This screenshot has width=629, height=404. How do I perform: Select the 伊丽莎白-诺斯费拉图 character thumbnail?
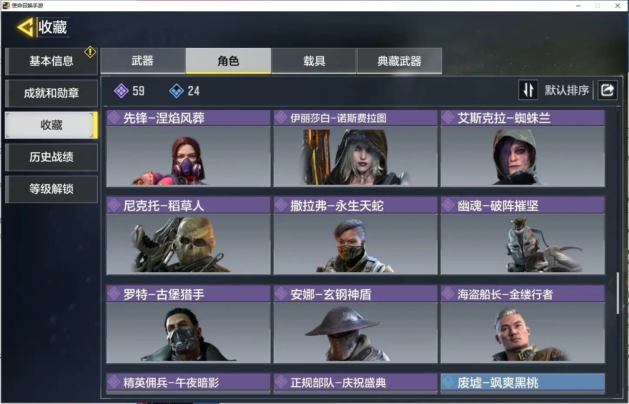click(x=355, y=157)
